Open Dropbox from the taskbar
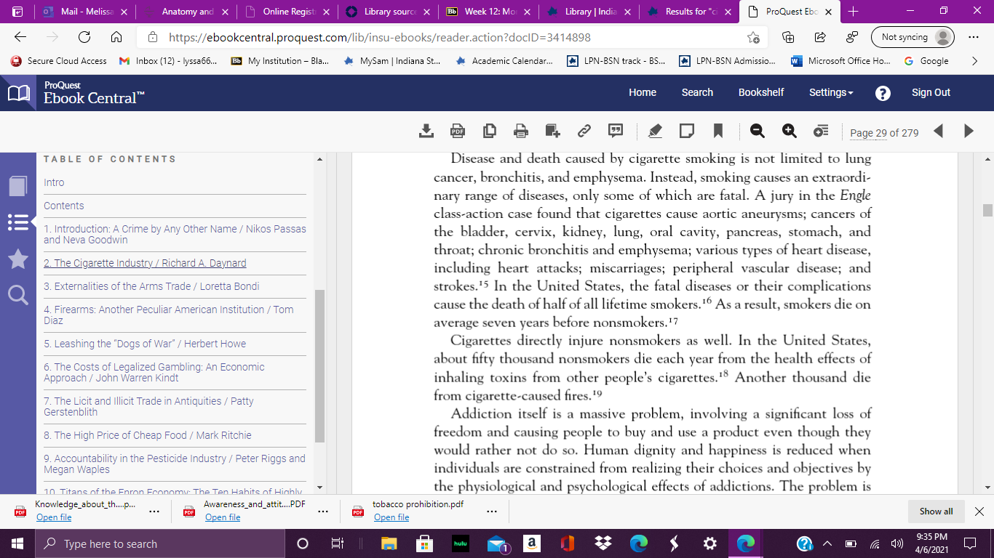This screenshot has width=994, height=558. (603, 543)
